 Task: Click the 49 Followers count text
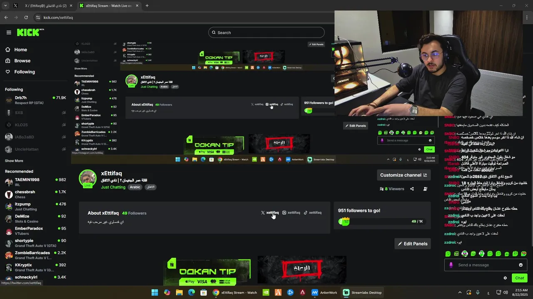point(134,213)
